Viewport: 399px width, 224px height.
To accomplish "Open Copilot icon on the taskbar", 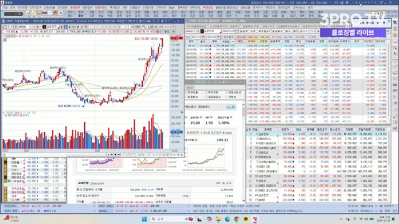I will point(209,219).
